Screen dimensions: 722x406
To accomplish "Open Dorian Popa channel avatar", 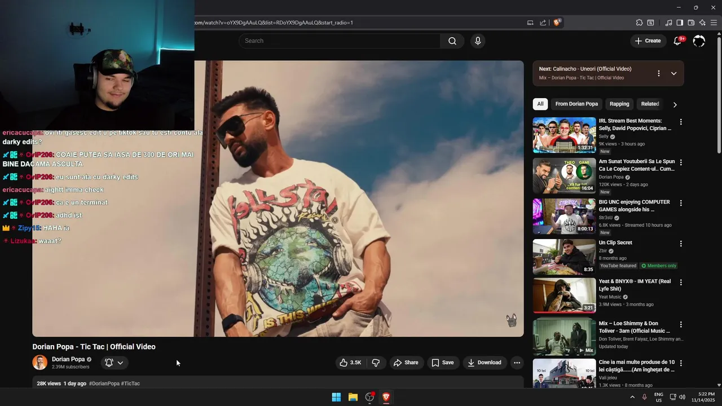I will pos(39,363).
